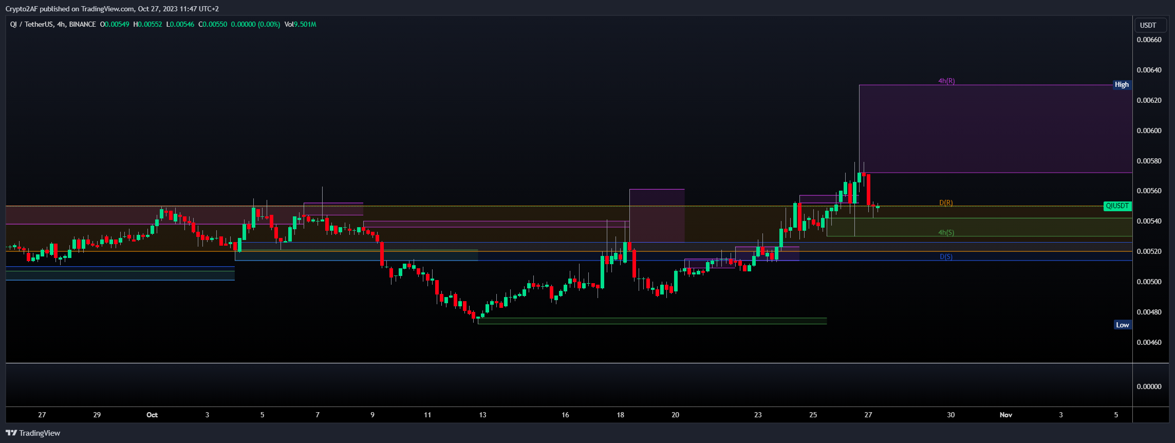
Task: Click the 0.00000 volume axis value
Action: click(1149, 386)
